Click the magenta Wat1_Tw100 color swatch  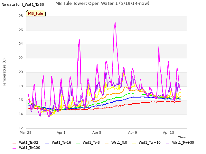click(x=14, y=148)
